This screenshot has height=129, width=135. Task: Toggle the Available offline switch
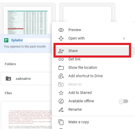click(x=123, y=101)
